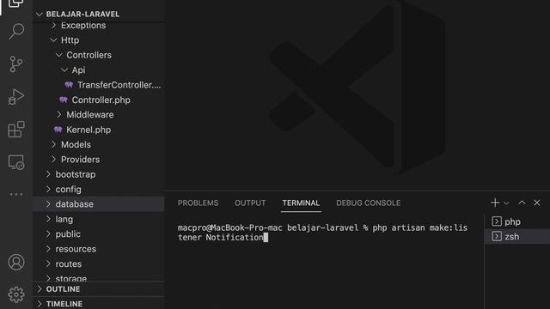Expand the resources folder
Viewport: 550px width, 309px height.
click(x=48, y=249)
